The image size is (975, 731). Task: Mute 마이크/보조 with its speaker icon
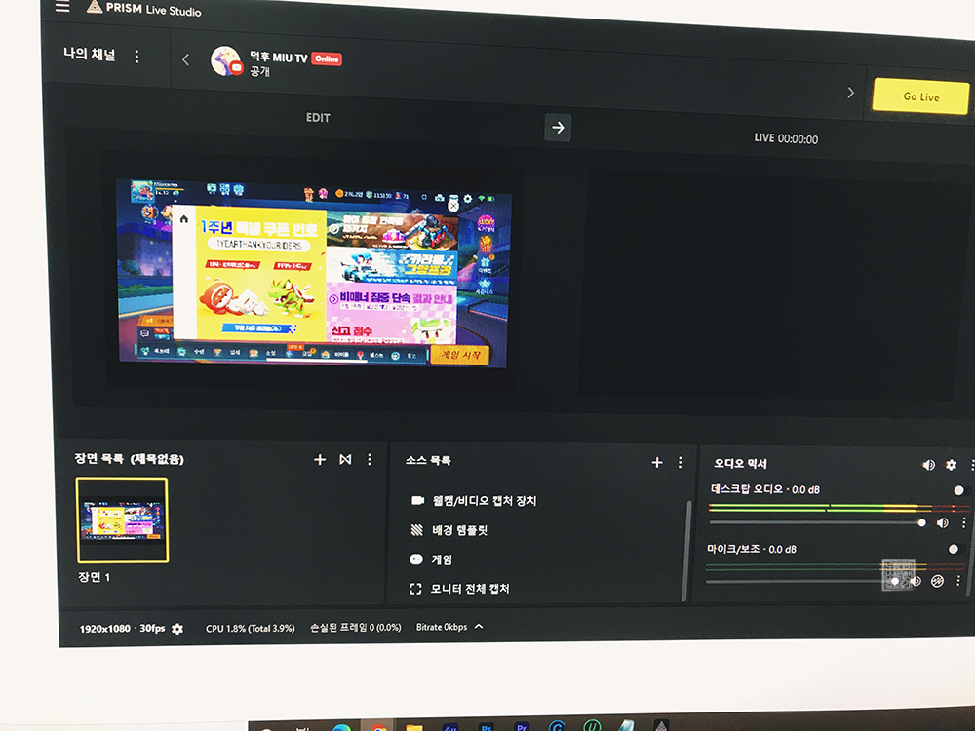click(916, 581)
